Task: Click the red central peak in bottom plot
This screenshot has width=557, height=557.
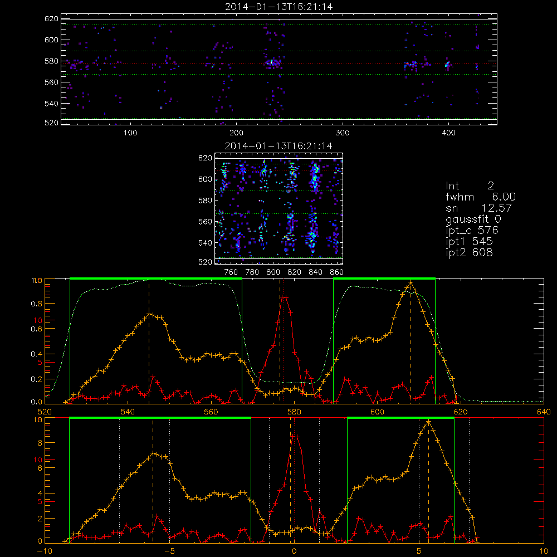Action: [x=295, y=436]
